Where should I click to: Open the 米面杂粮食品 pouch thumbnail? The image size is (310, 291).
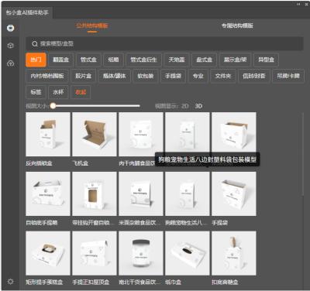pos(141,193)
